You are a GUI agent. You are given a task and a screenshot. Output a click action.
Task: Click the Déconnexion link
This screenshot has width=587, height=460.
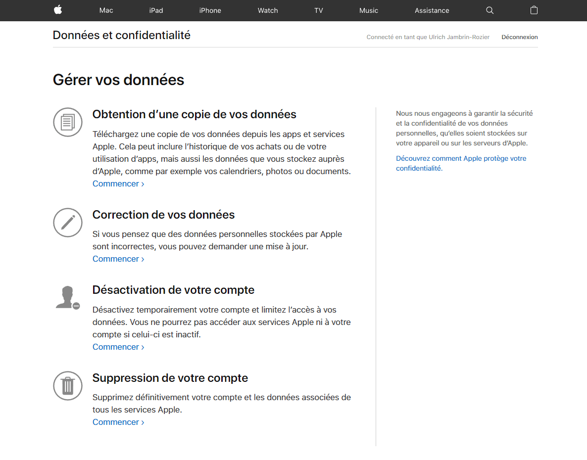click(x=520, y=37)
